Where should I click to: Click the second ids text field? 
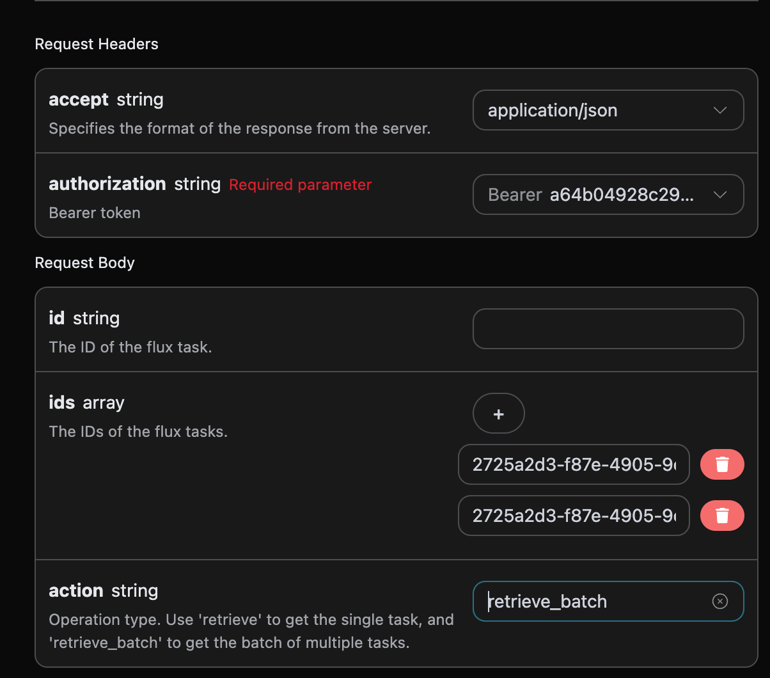(x=573, y=516)
